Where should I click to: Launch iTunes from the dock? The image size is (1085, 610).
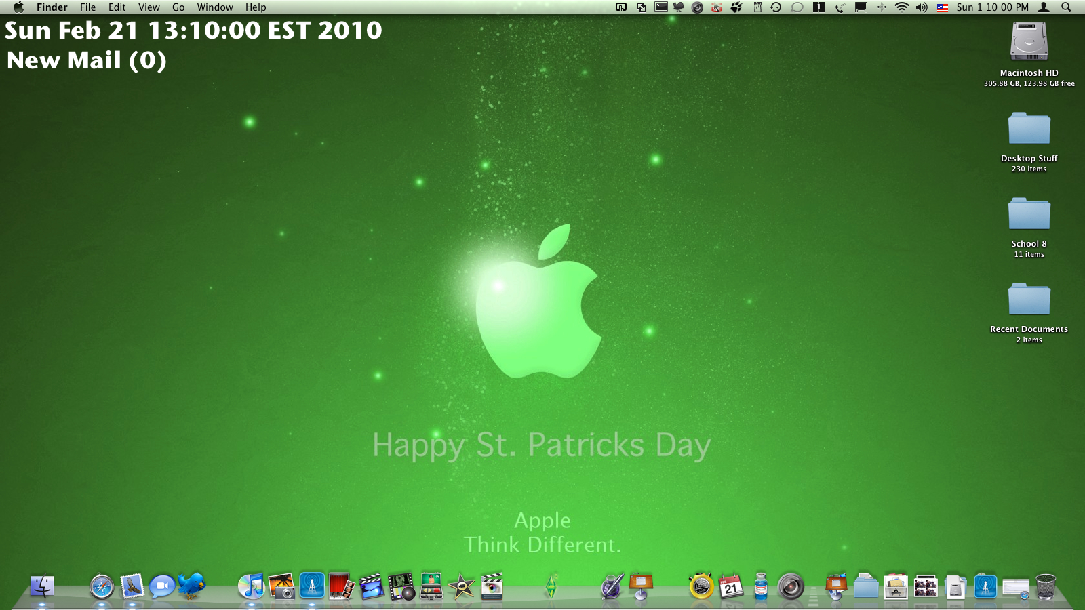252,586
